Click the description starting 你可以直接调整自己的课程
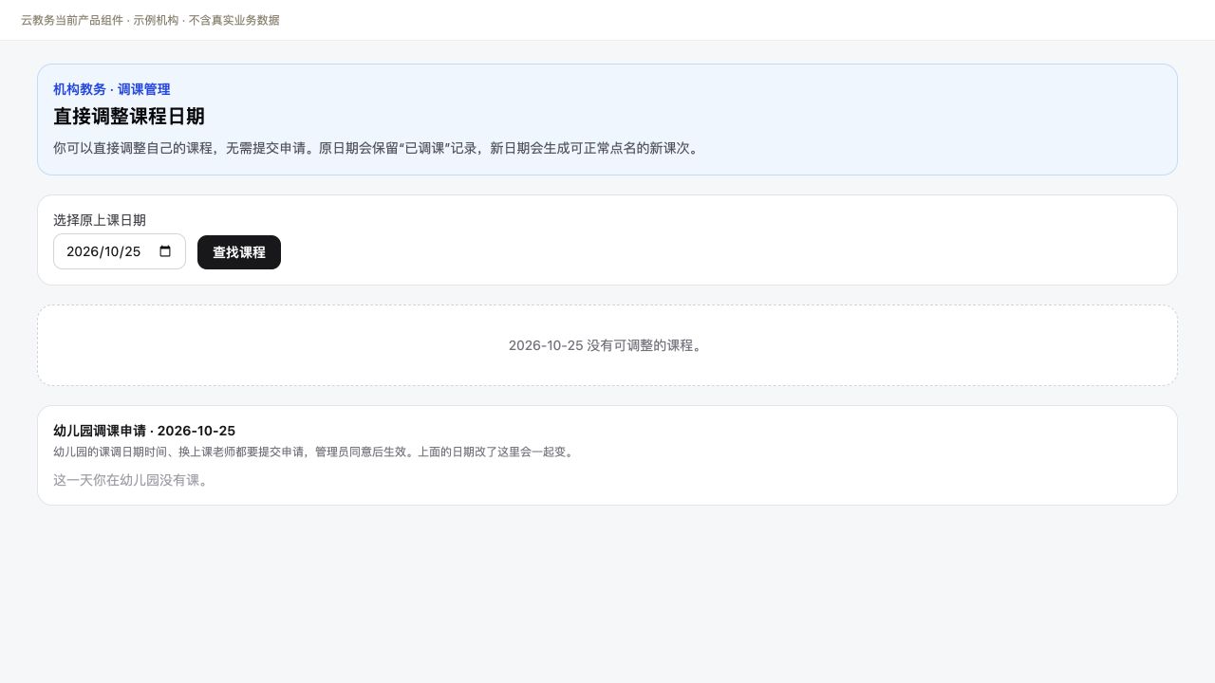Image resolution: width=1215 pixels, height=683 pixels. 379,148
